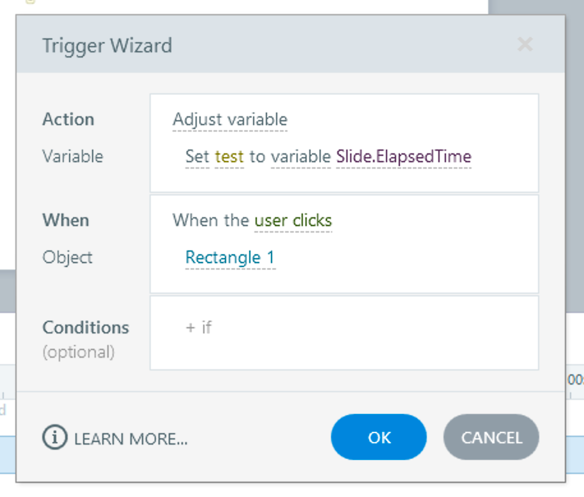Confirm the trigger with OK
The width and height of the screenshot is (584, 497).
379,438
